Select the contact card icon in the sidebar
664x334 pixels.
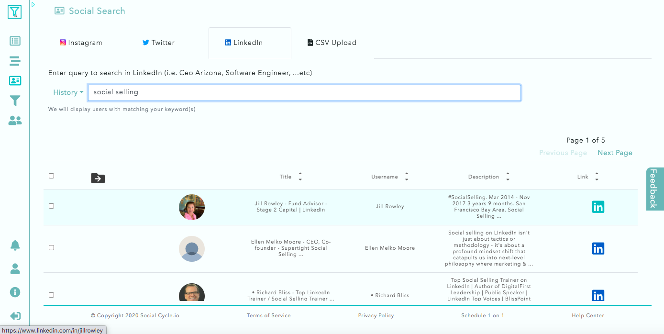[15, 80]
